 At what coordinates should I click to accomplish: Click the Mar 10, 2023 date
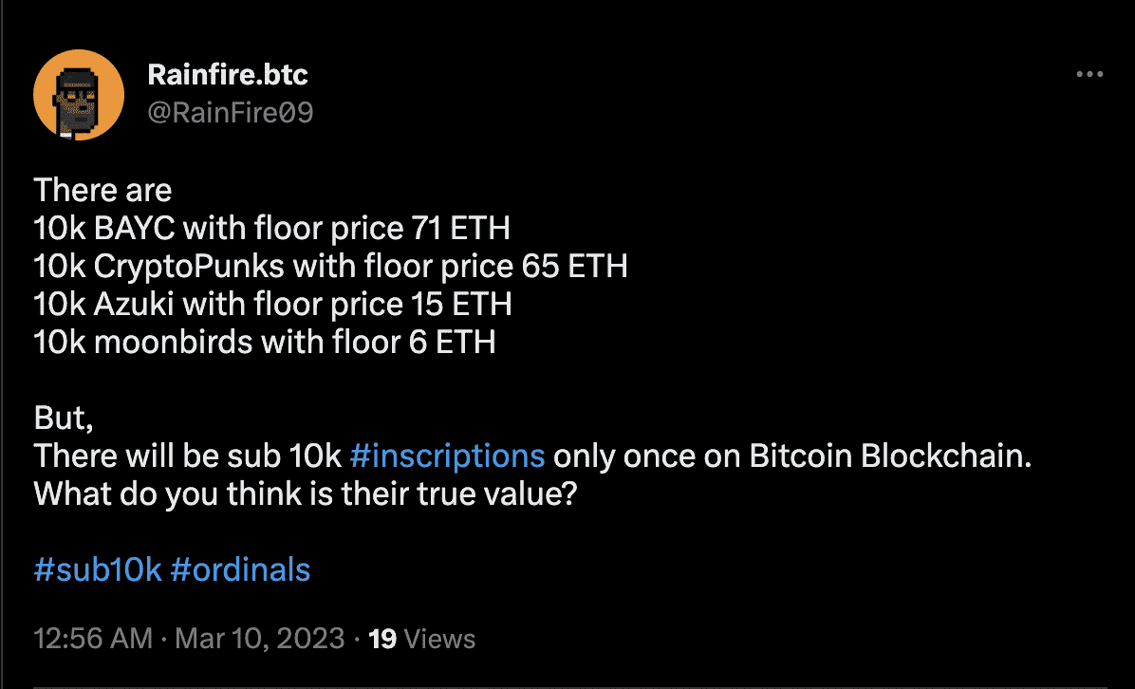(260, 639)
